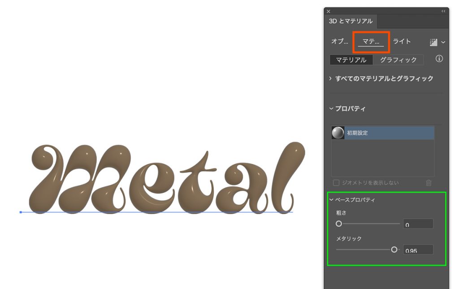Screen dimensions: 459x289
Task: Switch to the ライト tab
Action: [401, 41]
